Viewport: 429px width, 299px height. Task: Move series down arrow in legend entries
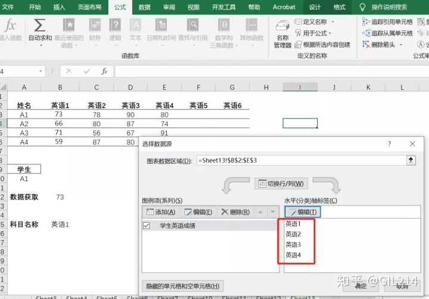[272, 212]
